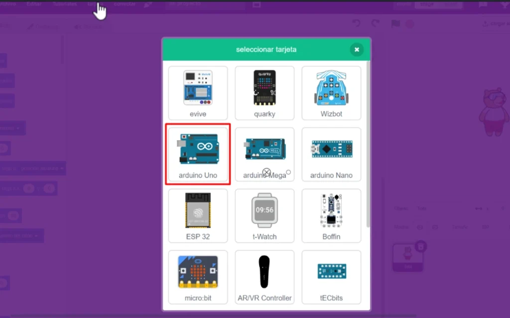Click the board list vertical scrollbar

(x=368, y=144)
